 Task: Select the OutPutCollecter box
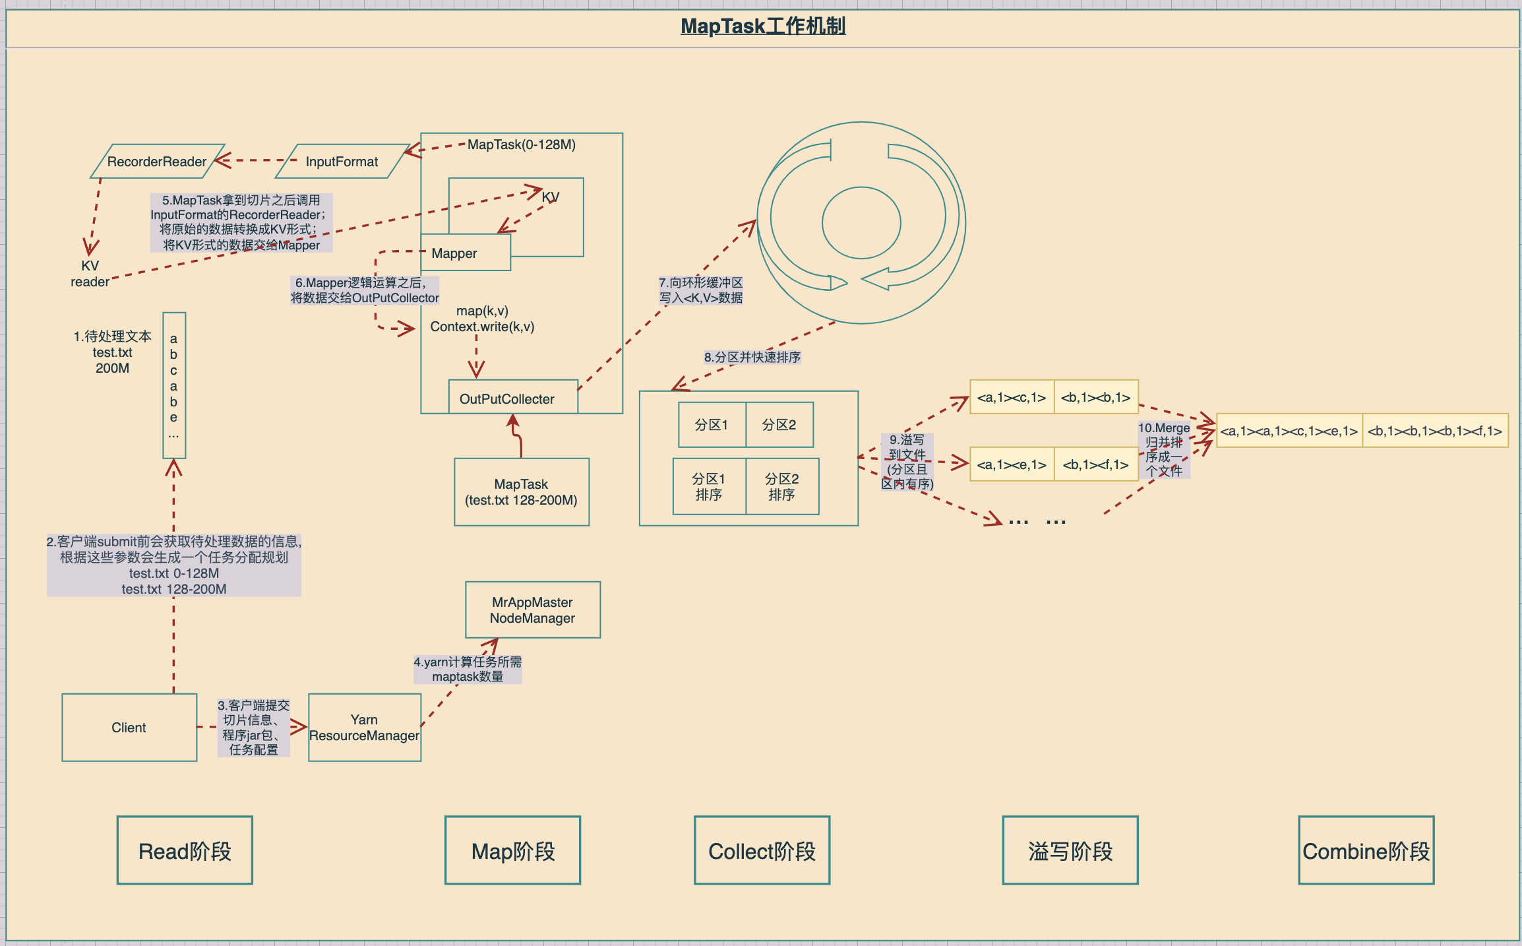point(506,399)
